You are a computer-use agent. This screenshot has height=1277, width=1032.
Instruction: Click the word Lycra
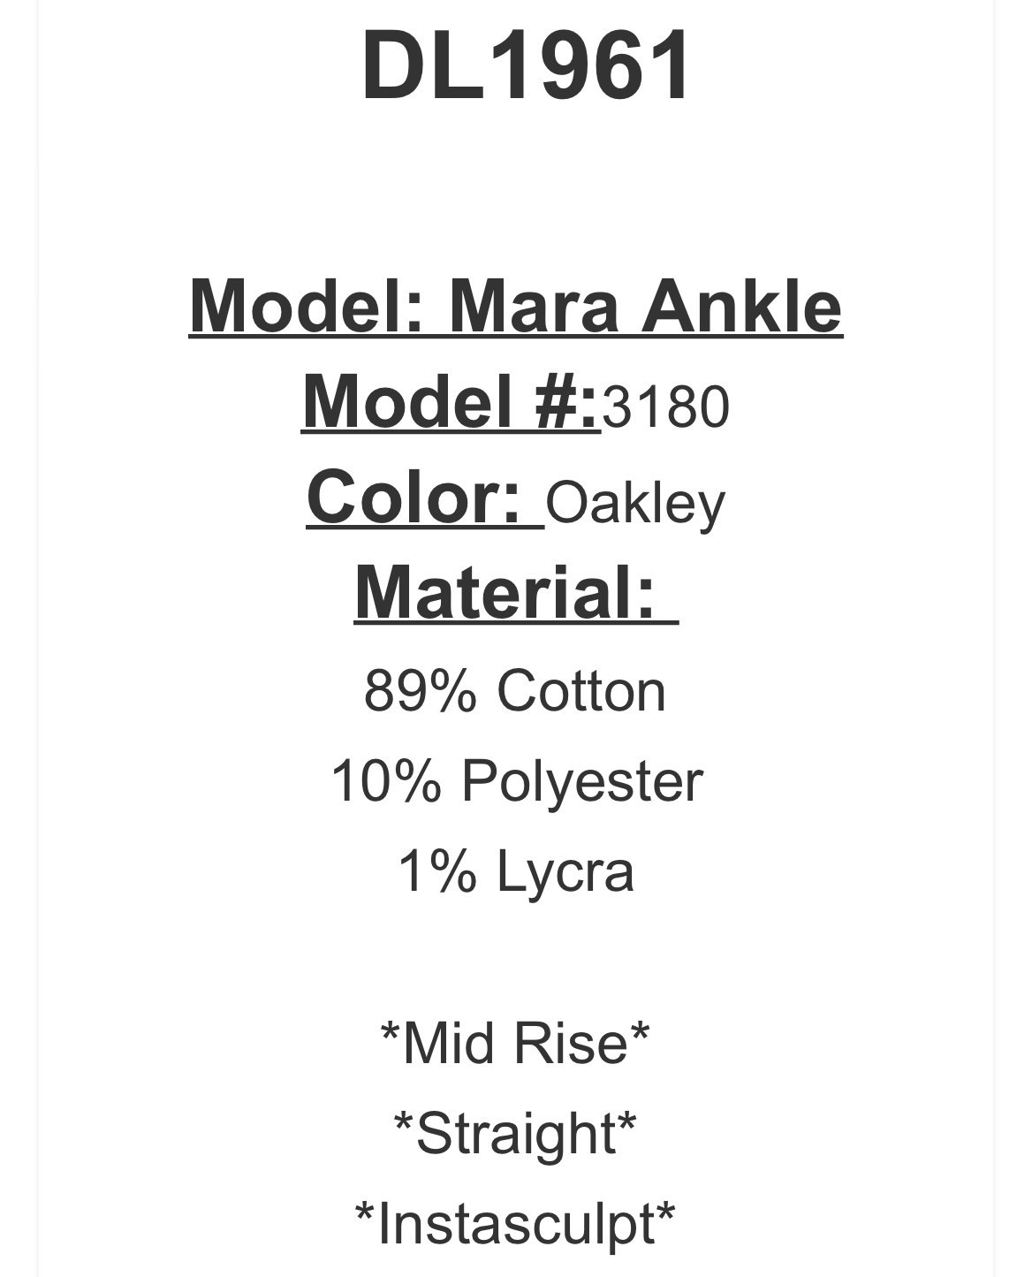coord(565,872)
